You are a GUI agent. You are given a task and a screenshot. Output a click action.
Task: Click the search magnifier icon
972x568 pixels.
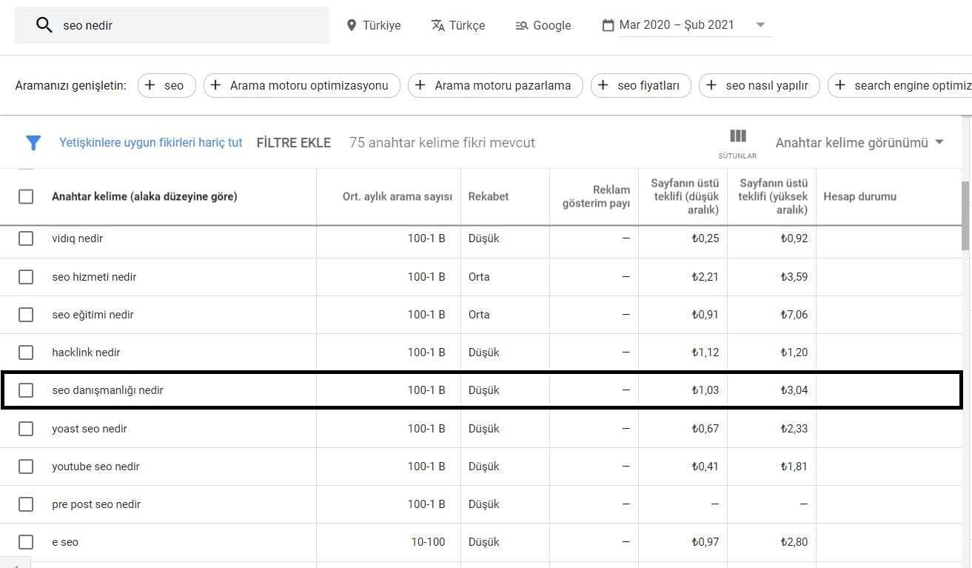click(x=44, y=25)
